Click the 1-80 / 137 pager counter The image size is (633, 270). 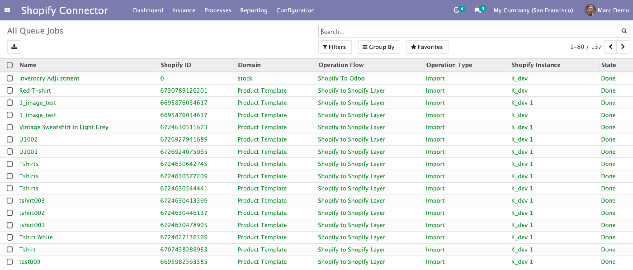coord(586,47)
